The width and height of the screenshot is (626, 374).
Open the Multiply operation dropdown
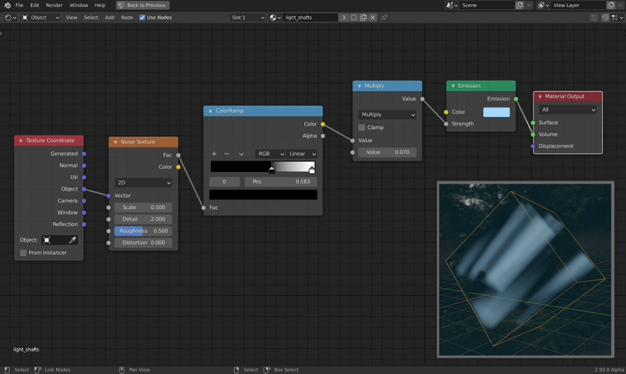coord(387,115)
